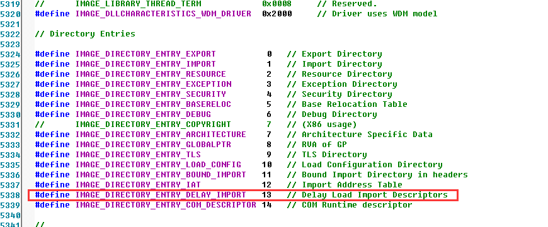This screenshot has width=548, height=227.
Task: Click the value 13 on the DELAY_IMPORT line
Action: pyautogui.click(x=266, y=195)
